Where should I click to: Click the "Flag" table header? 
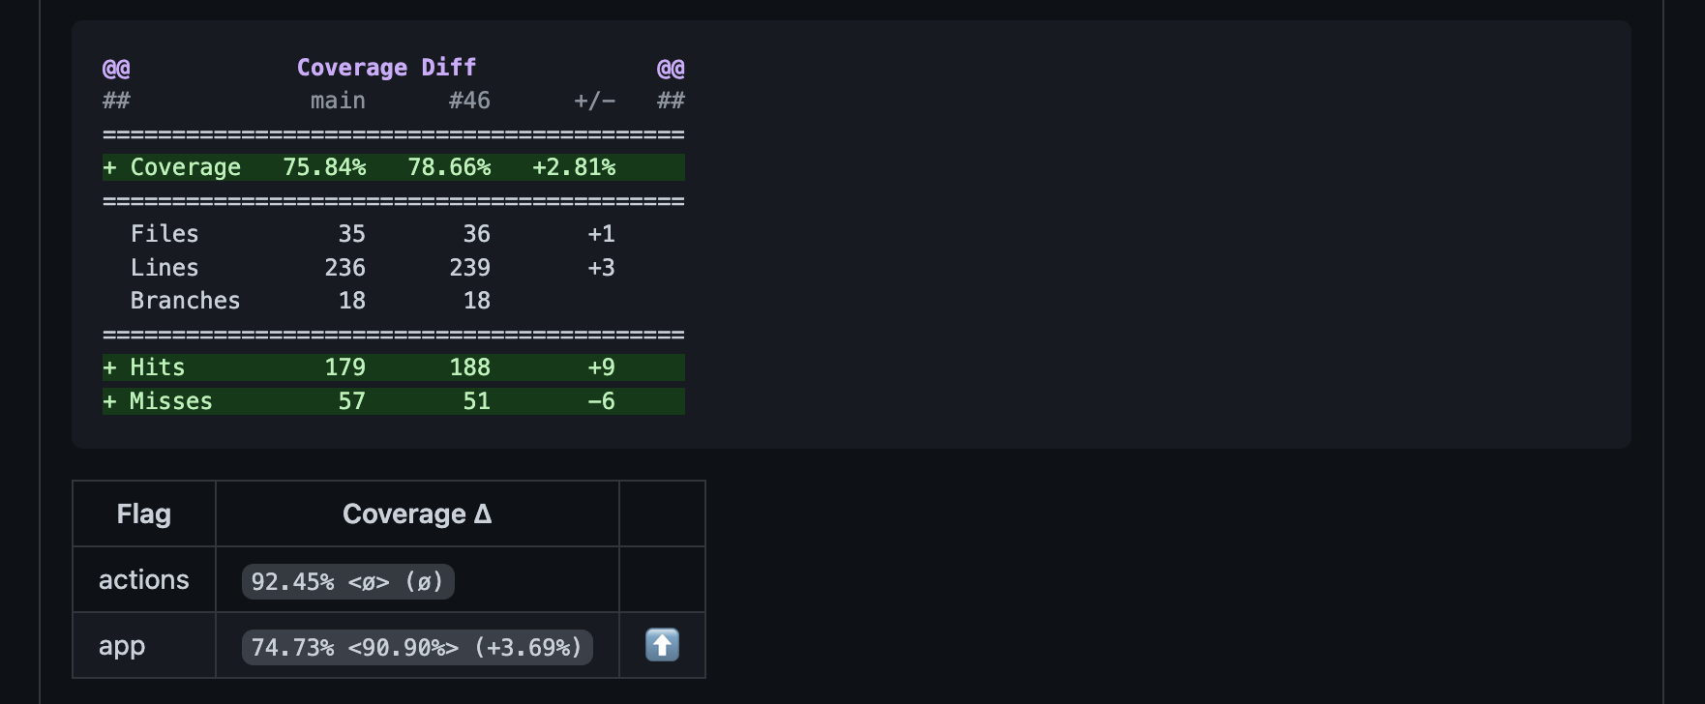click(143, 514)
